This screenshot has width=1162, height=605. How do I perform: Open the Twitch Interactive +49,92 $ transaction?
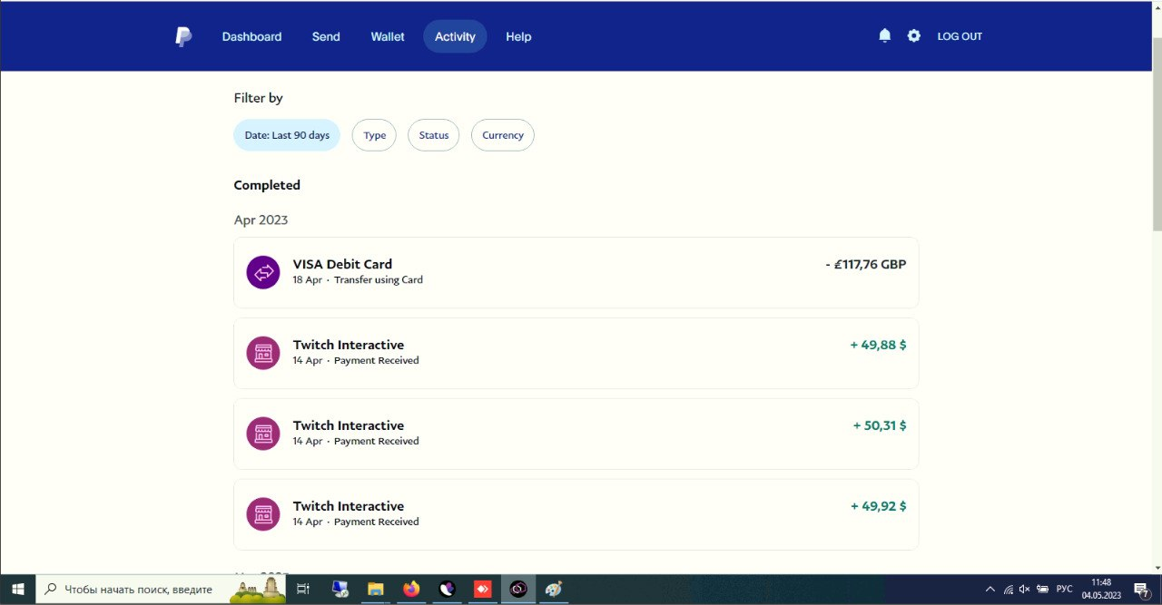pyautogui.click(x=576, y=514)
